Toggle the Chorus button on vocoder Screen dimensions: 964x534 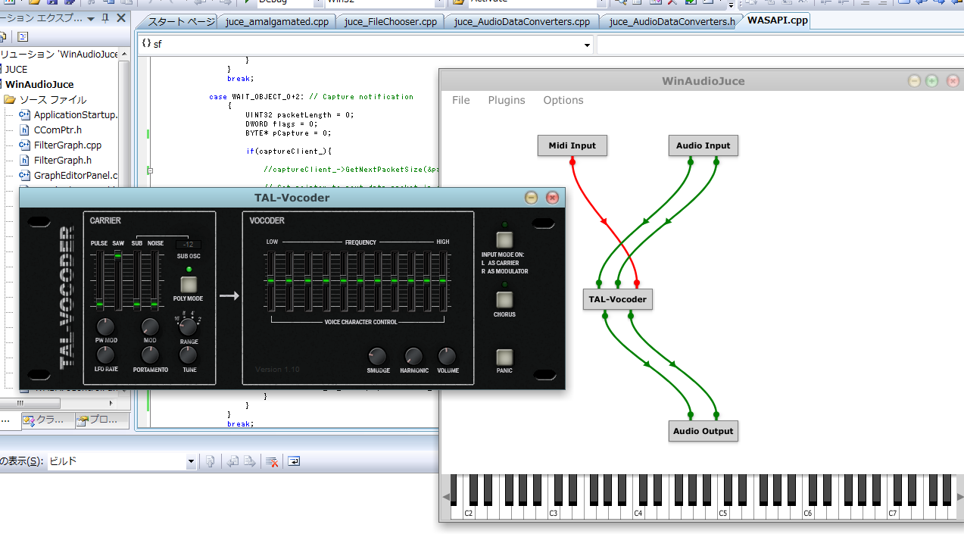[x=504, y=299]
